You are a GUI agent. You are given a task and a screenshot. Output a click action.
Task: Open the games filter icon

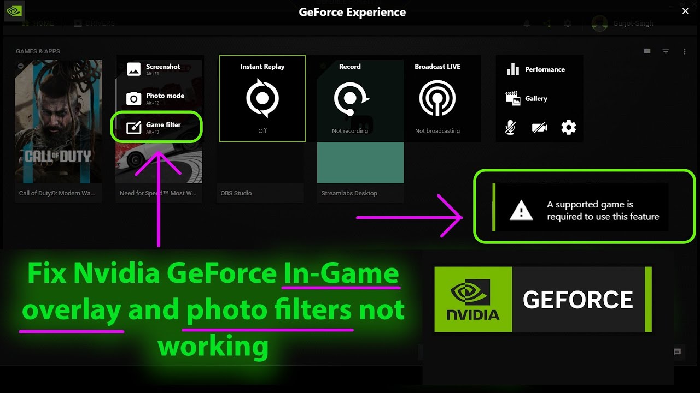[x=666, y=51]
